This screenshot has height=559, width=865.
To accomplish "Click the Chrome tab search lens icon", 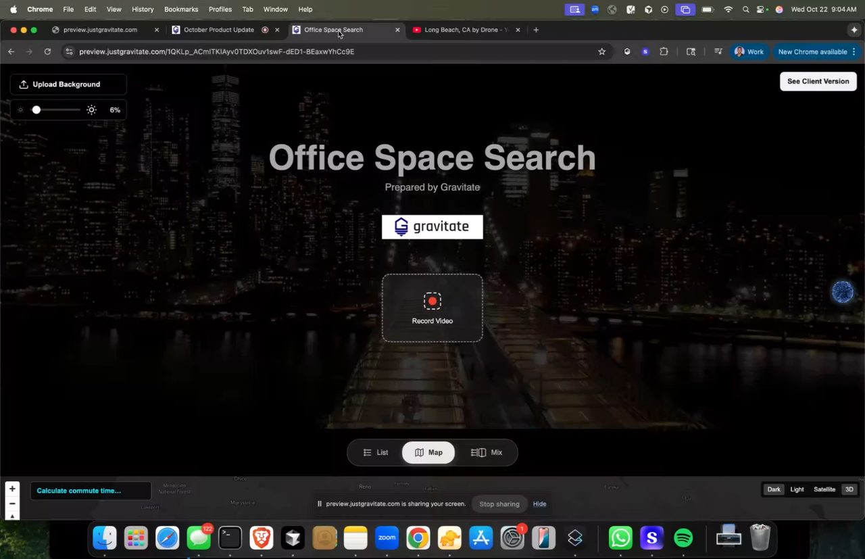I will tap(691, 51).
